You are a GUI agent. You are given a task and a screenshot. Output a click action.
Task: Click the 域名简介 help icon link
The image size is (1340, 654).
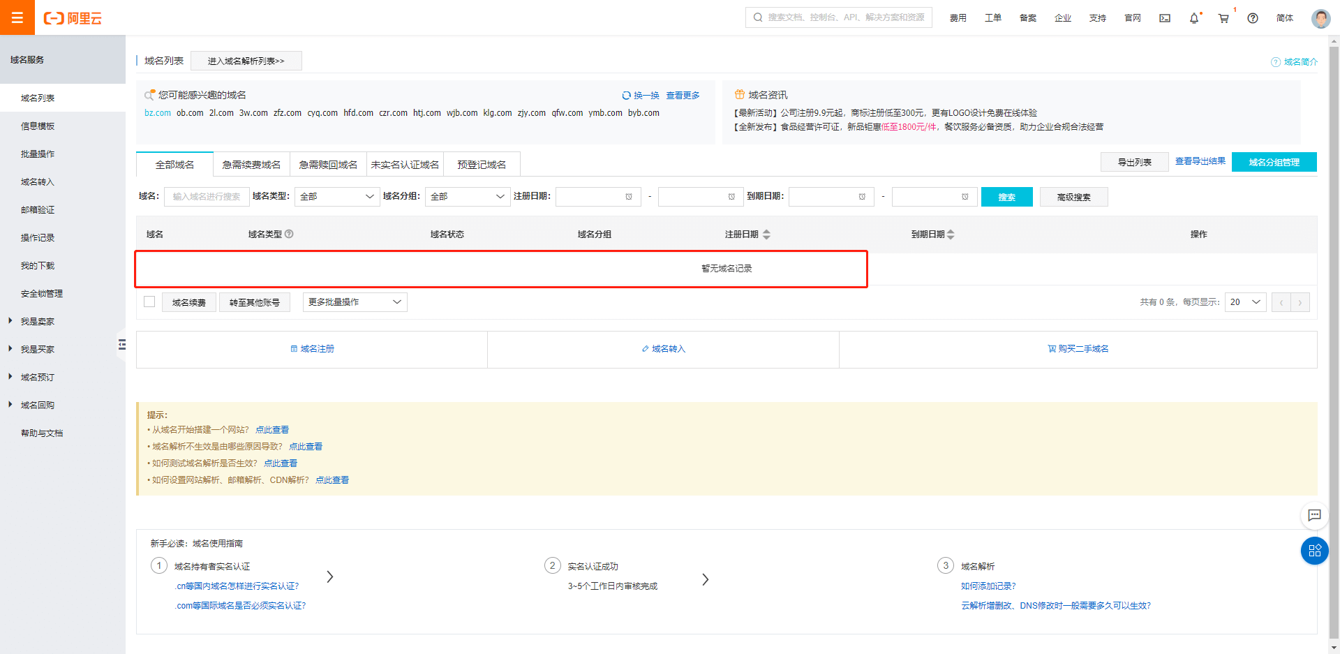click(x=1294, y=62)
